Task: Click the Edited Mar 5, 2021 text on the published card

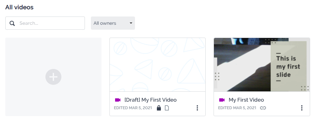Action: pyautogui.click(x=237, y=108)
